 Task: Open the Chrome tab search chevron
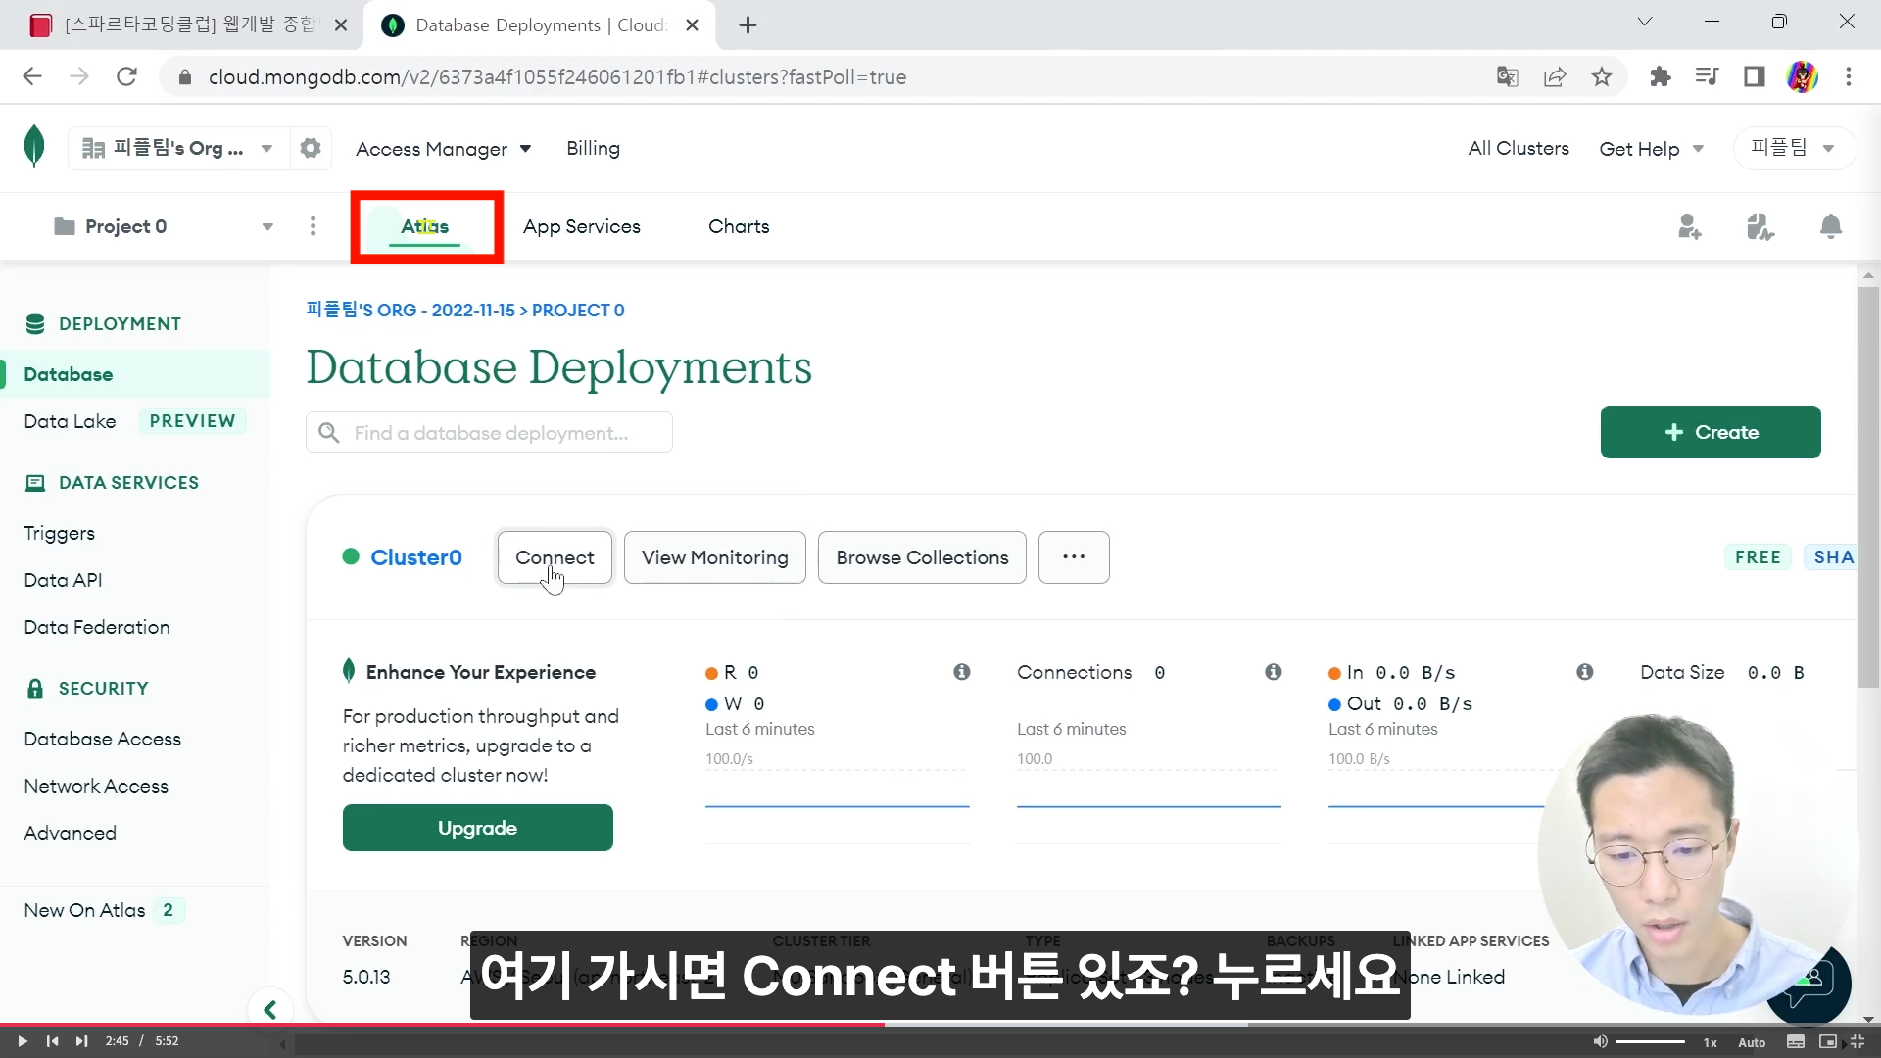[x=1645, y=22]
